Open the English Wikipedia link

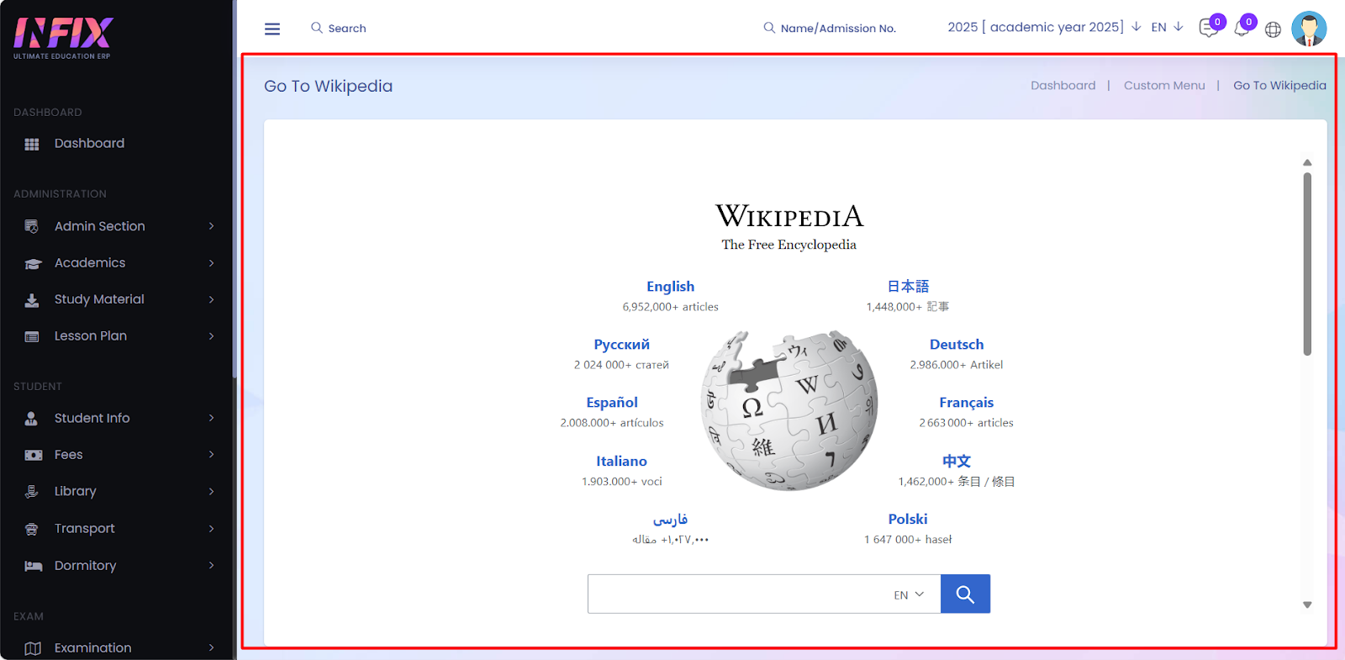pos(670,287)
